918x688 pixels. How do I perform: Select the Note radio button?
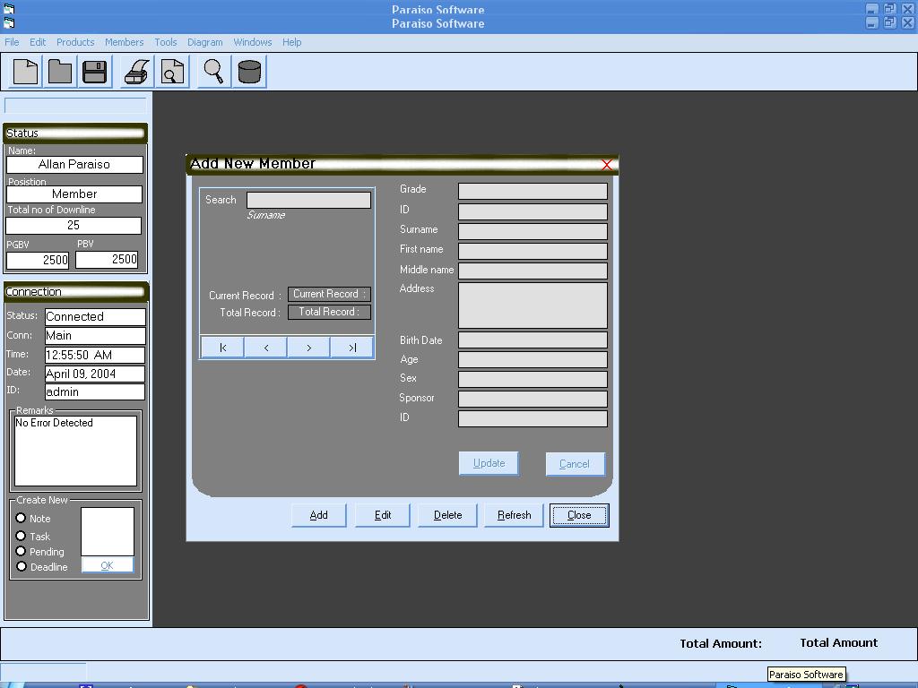[x=22, y=518]
